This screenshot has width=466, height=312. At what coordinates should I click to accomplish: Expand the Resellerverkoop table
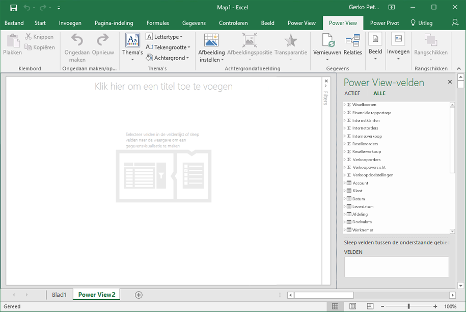coord(345,152)
